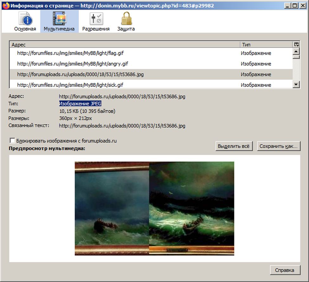Enable Блокировать изображения с forumuploads.ru checkbox
Viewport: 309px width, 282px height.
pyautogui.click(x=12, y=140)
